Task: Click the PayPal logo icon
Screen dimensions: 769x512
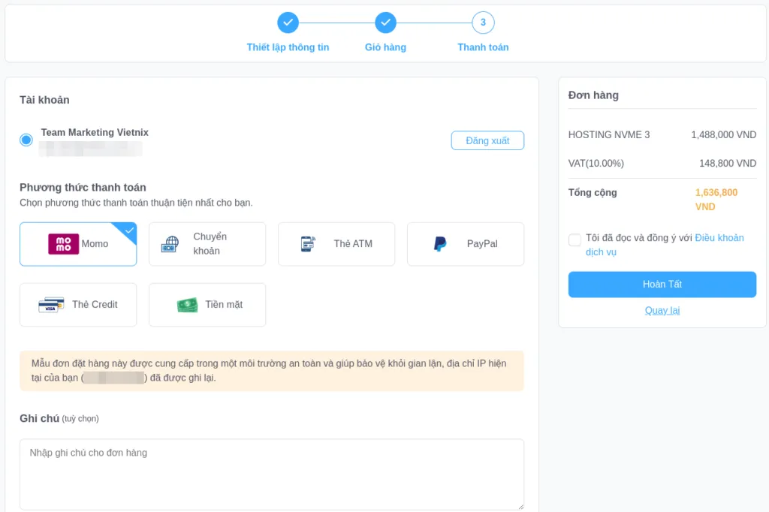Action: click(440, 244)
